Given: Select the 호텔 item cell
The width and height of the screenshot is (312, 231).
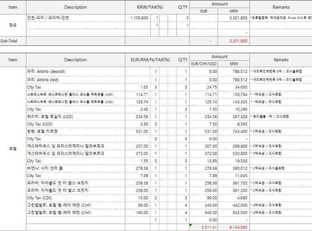Looking at the screenshot, I should tap(13, 149).
